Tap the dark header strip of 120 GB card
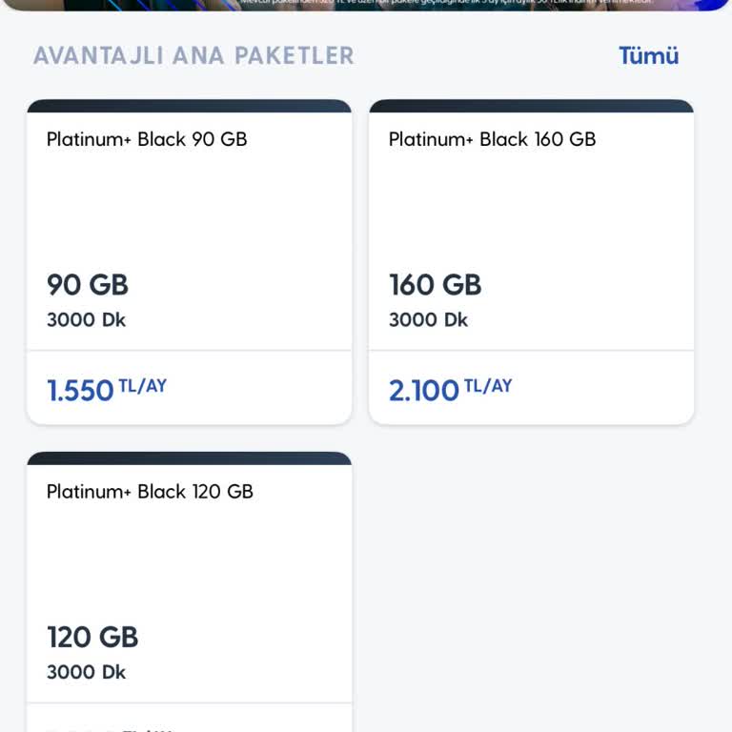The width and height of the screenshot is (732, 732). (189, 458)
